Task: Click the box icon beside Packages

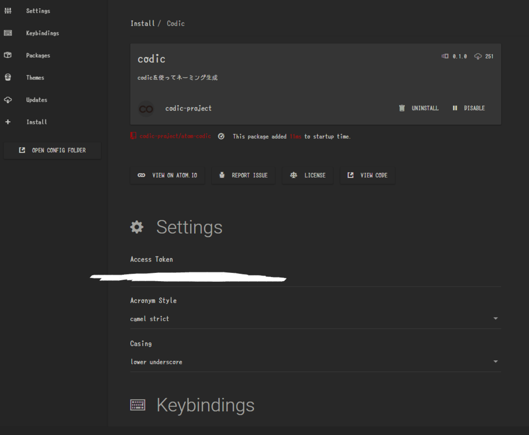Action: tap(8, 55)
